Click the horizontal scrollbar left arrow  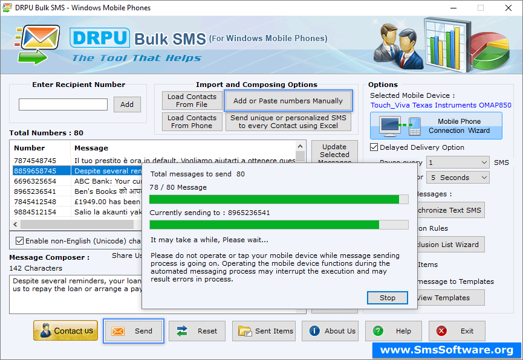tap(15, 224)
